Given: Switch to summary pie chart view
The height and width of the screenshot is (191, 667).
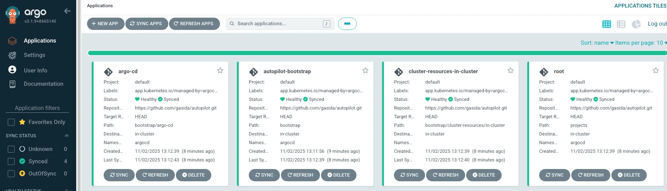Looking at the screenshot, I should click(x=636, y=24).
